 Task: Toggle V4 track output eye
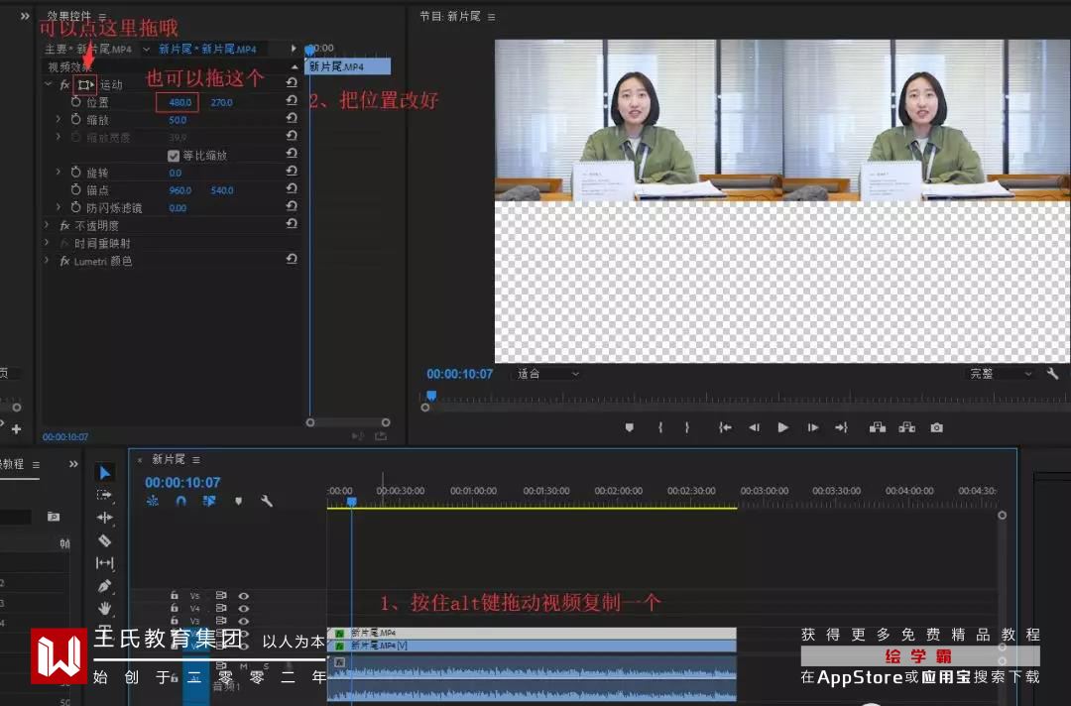tap(244, 609)
